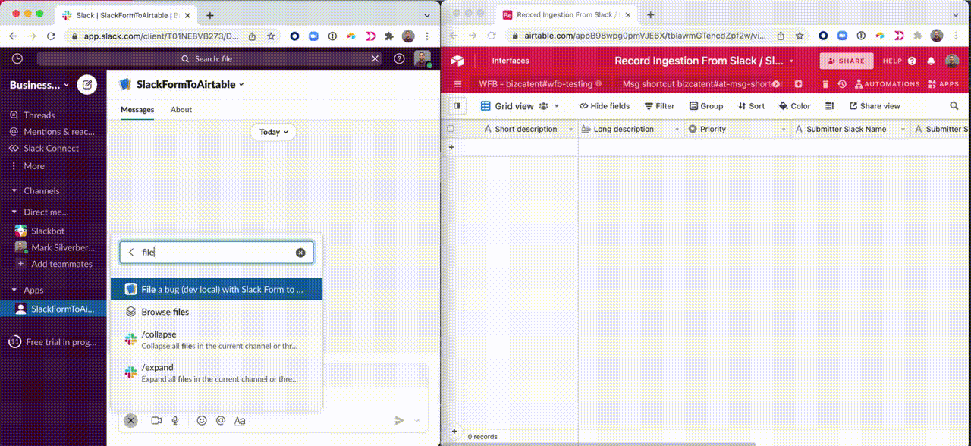Viewport: 971px width, 446px height.
Task: Open Mark Silverberg direct message
Action: (53, 247)
